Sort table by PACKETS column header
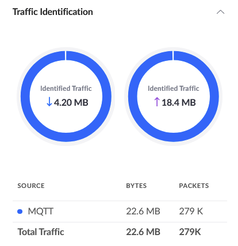238x246 pixels. click(194, 186)
